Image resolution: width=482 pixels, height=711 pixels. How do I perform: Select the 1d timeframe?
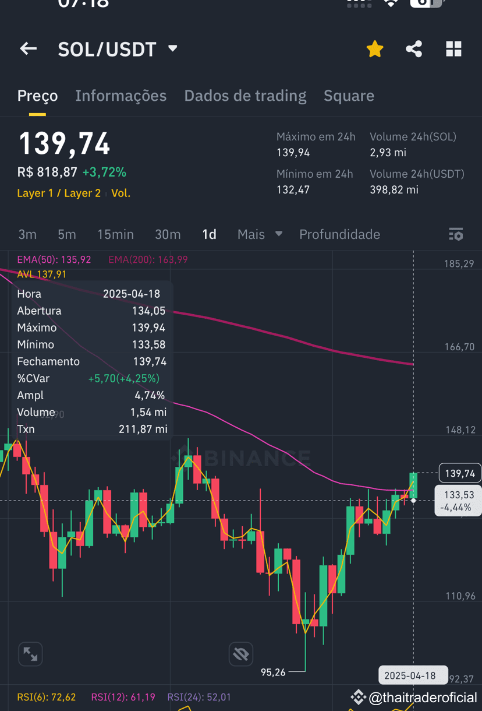(x=209, y=234)
